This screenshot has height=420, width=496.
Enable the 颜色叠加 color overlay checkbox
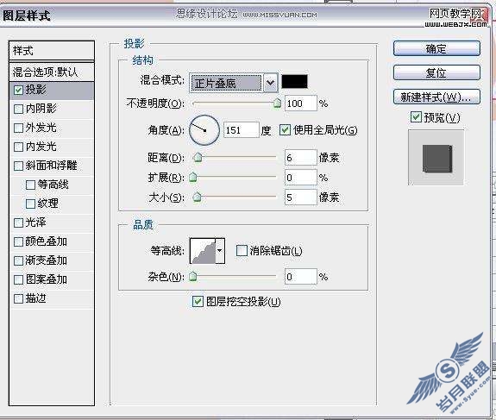18,241
